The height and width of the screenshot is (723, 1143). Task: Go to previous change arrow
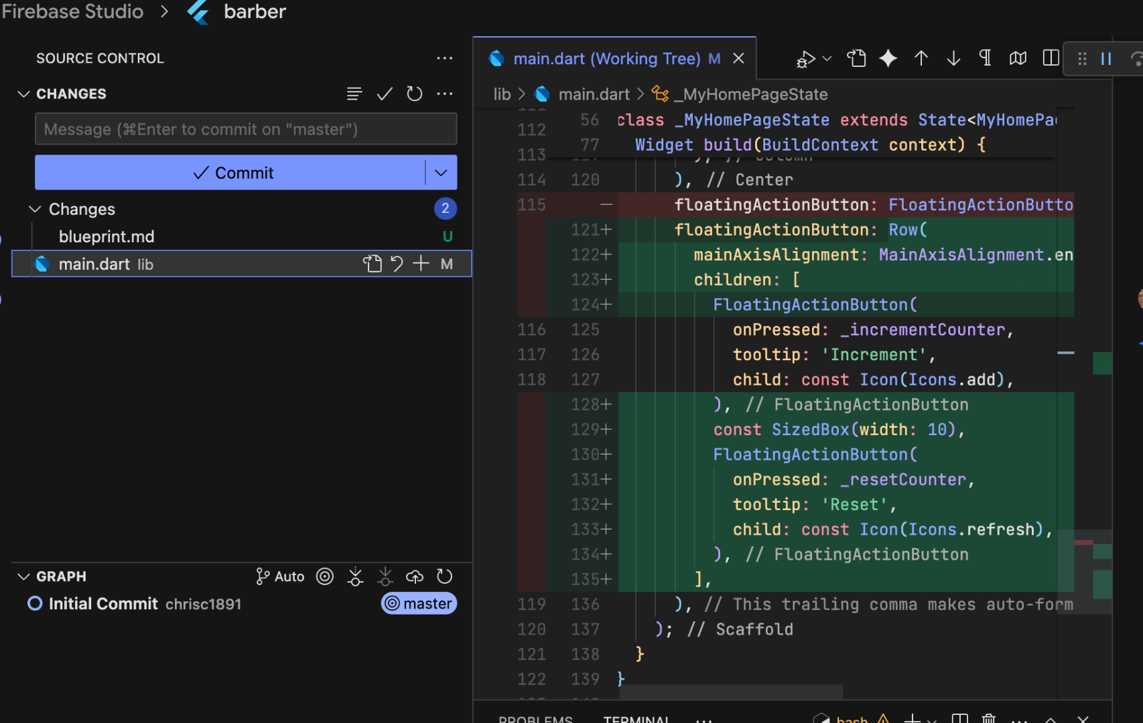[x=921, y=59]
